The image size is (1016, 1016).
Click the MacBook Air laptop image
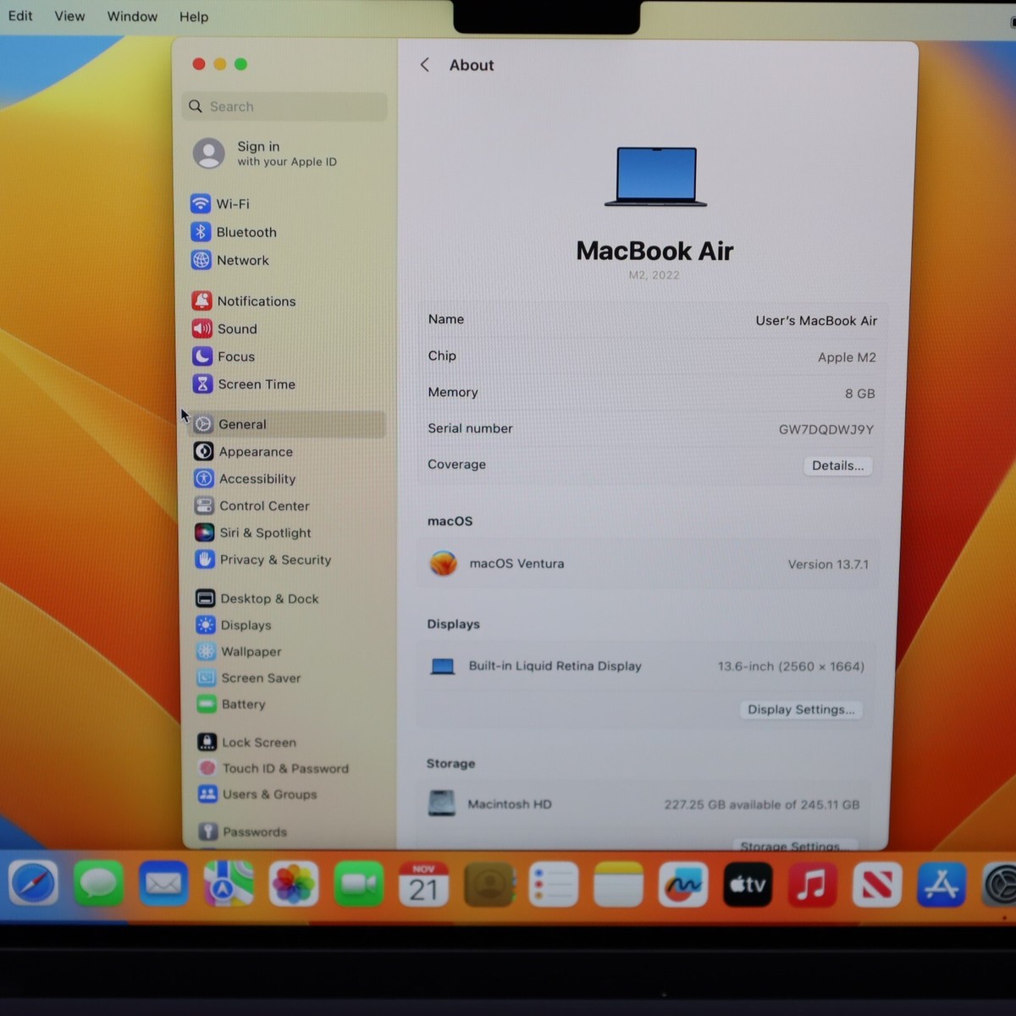coord(655,177)
